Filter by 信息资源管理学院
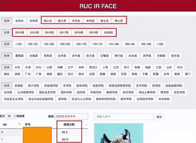This screenshot has width=196, height=143. 120,86
